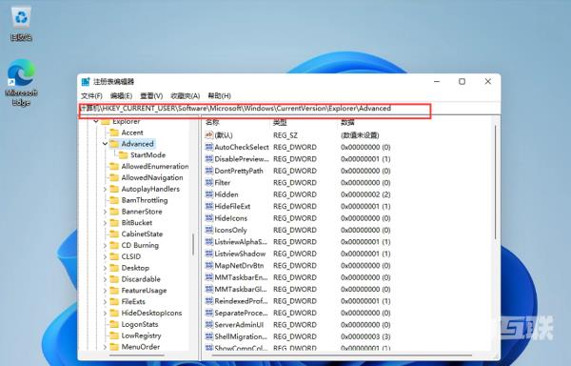This screenshot has width=571, height=366.
Task: Open the 查看(V) menu
Action: (151, 96)
